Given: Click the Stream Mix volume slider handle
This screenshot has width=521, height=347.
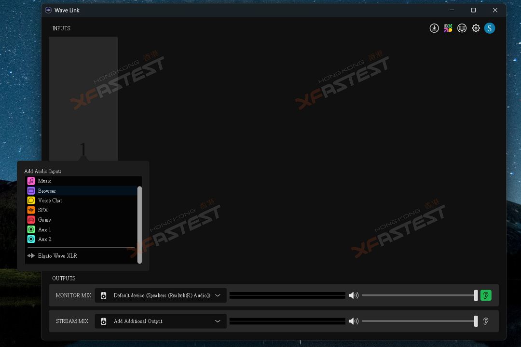Looking at the screenshot, I should [476, 321].
